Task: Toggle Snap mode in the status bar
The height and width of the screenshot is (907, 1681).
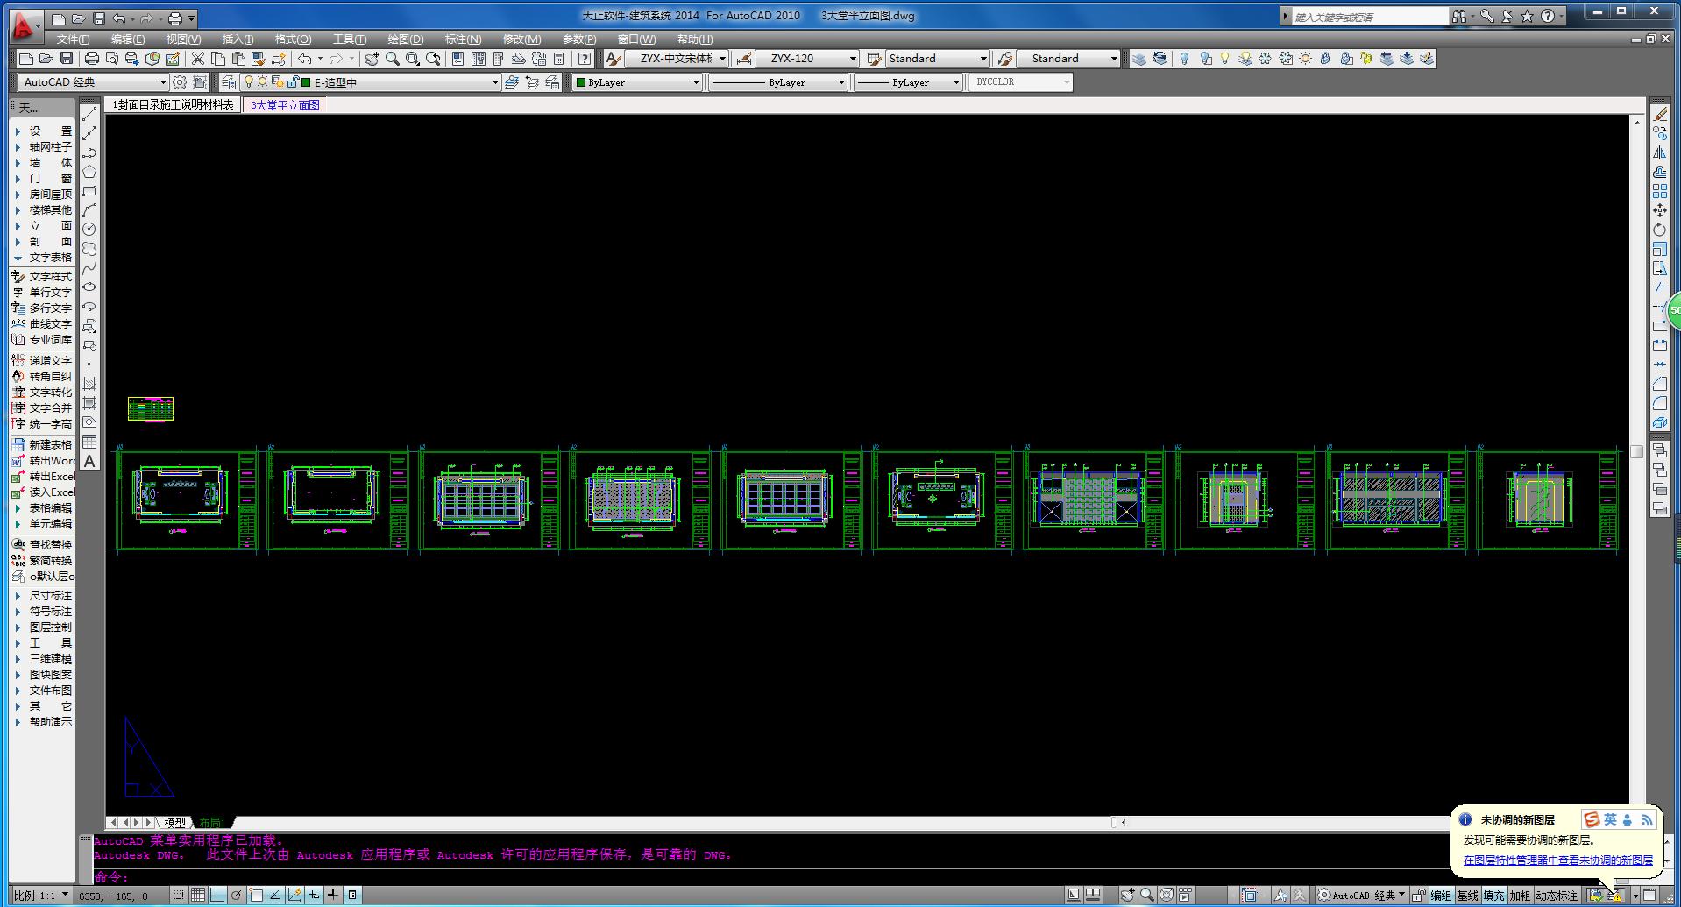Action: pyautogui.click(x=179, y=896)
